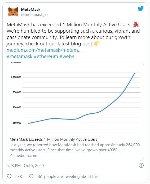Click the MetaMask fox avatar
The width and height of the screenshot is (150, 184).
point(13,12)
